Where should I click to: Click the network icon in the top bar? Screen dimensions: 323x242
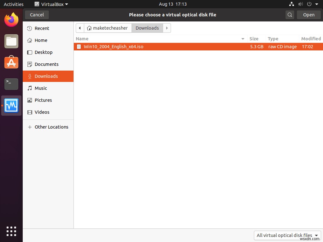pyautogui.click(x=291, y=4)
